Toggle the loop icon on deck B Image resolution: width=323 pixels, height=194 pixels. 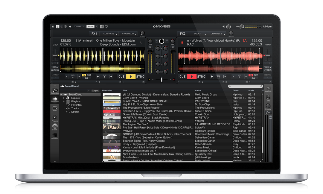253,78
